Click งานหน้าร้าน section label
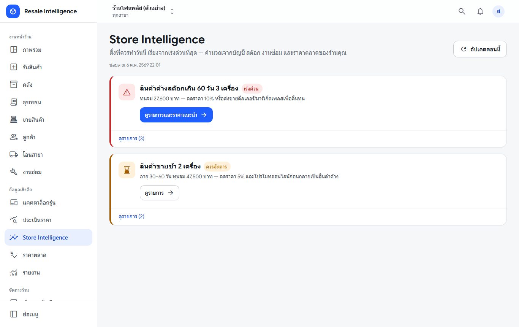The image size is (519, 327). click(20, 37)
